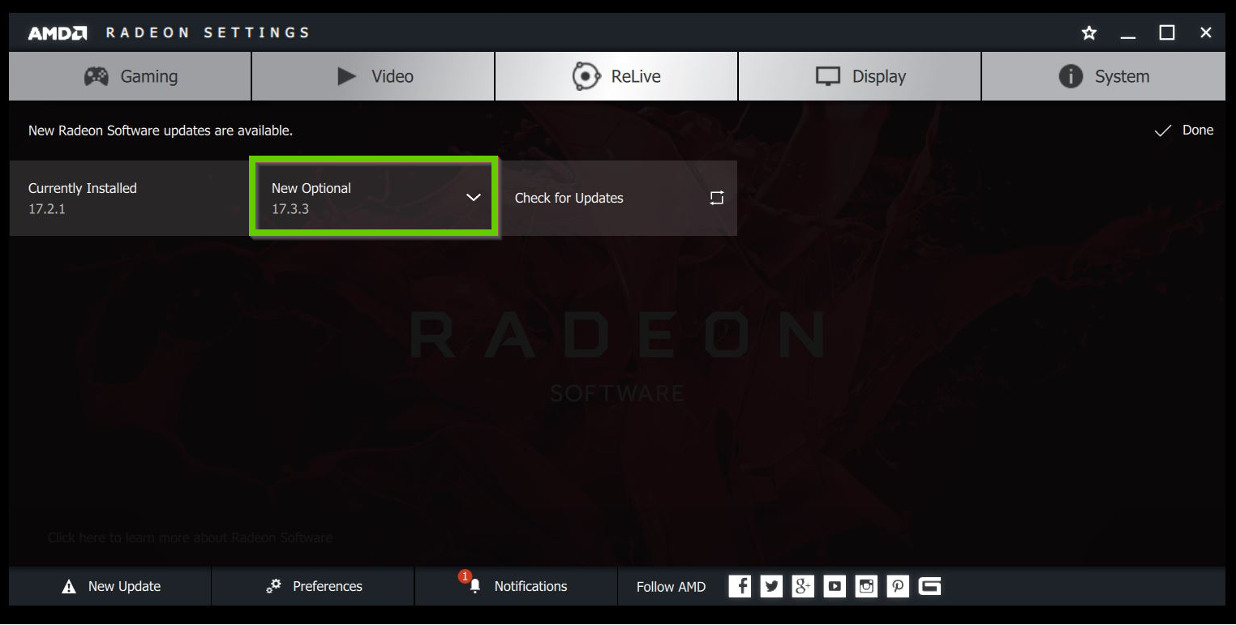
Task: Open the Gaming tab
Action: point(130,76)
